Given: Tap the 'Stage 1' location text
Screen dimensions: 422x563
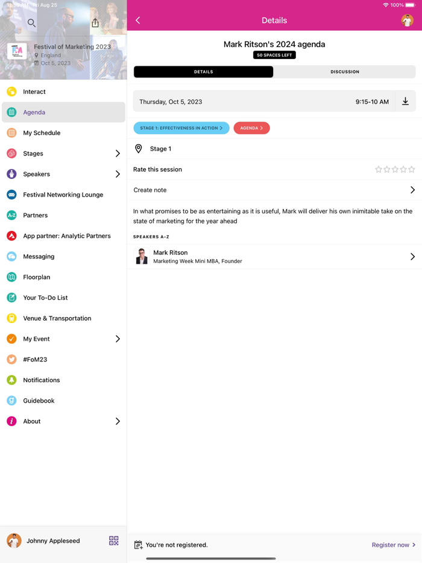Looking at the screenshot, I should (x=160, y=149).
